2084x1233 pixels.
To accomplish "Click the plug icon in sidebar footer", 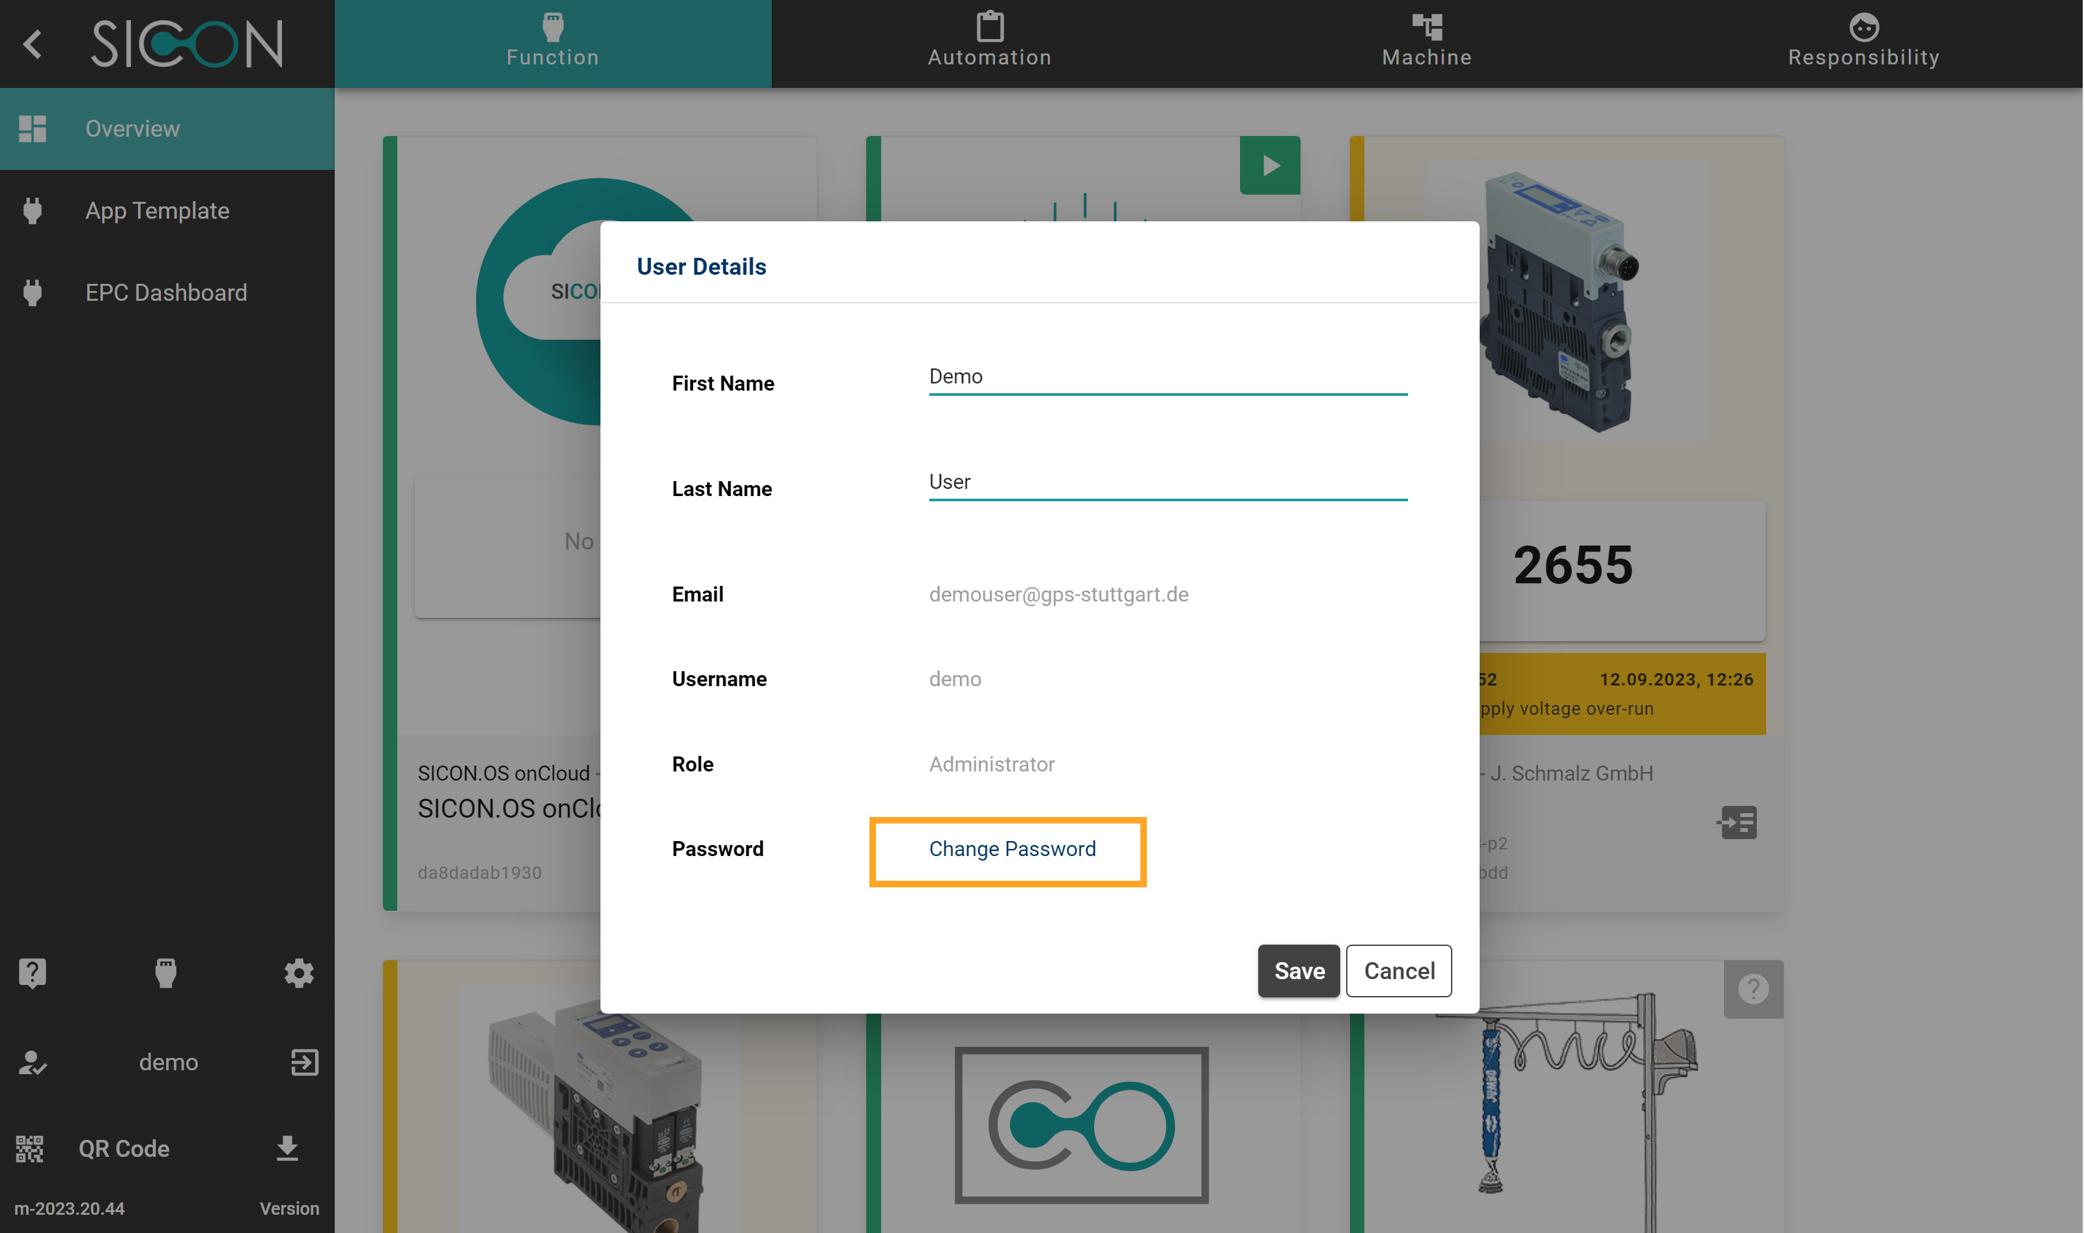I will coord(166,972).
